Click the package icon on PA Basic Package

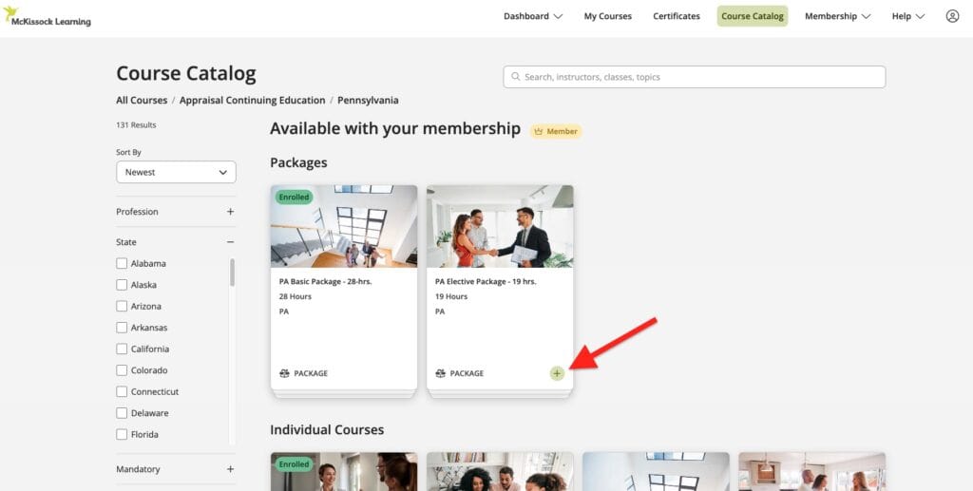coord(284,373)
